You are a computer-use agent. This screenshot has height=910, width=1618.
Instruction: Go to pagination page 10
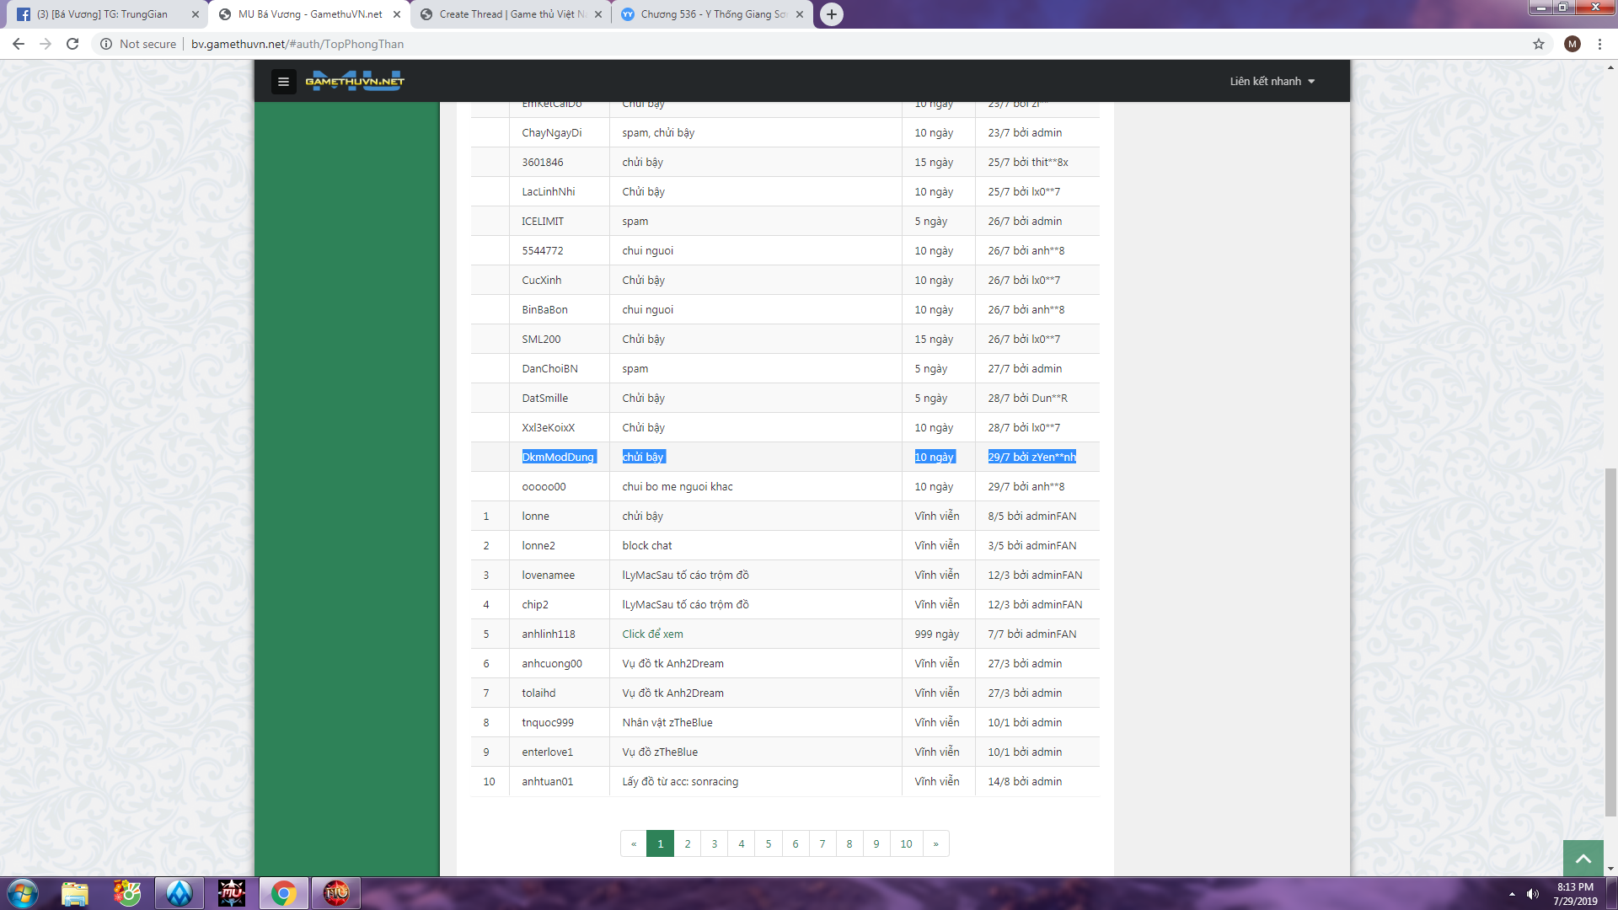pyautogui.click(x=906, y=844)
